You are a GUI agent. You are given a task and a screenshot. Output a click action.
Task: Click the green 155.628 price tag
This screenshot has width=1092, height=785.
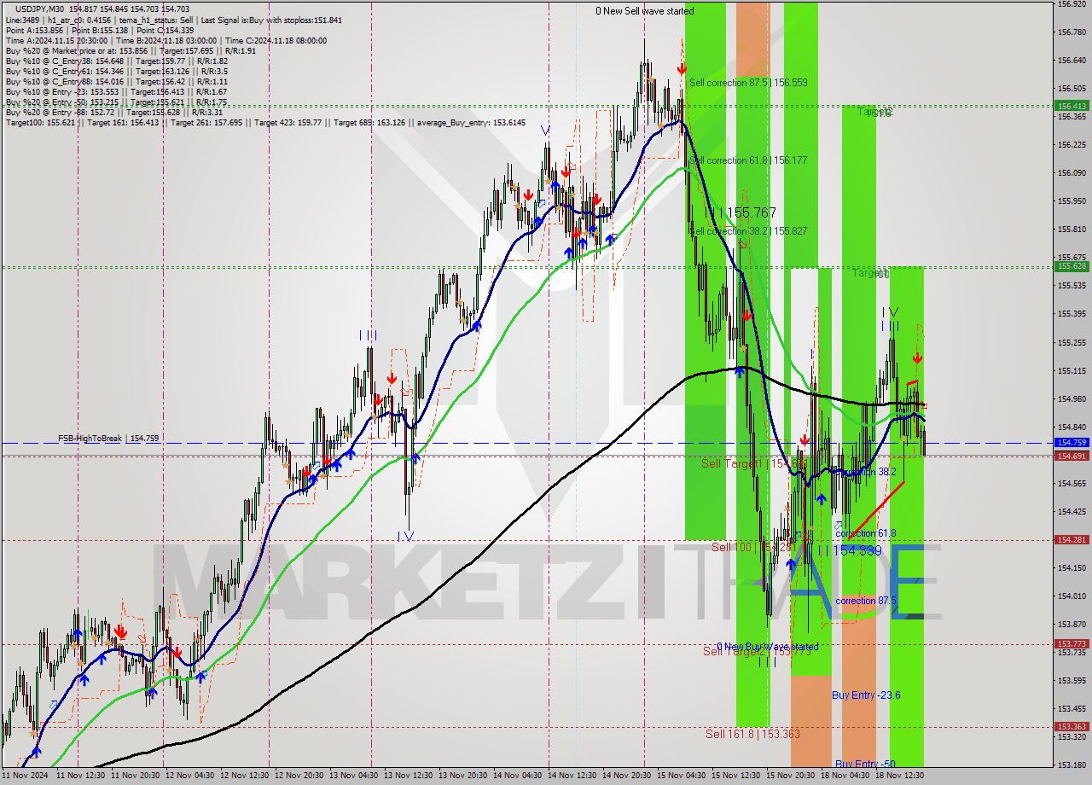tap(1072, 266)
